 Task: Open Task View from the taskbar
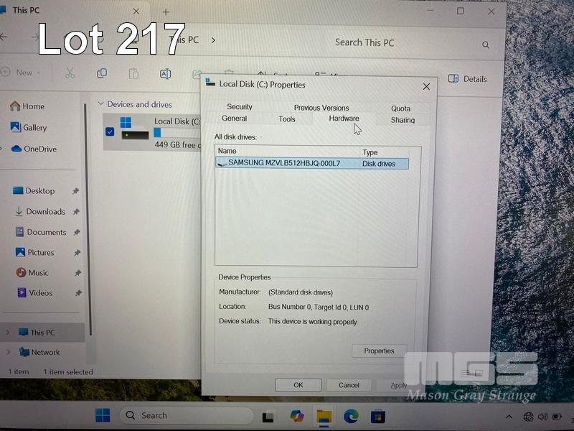(x=268, y=417)
